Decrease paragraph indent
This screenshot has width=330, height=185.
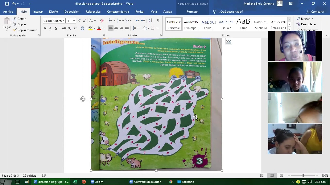[x=137, y=21]
